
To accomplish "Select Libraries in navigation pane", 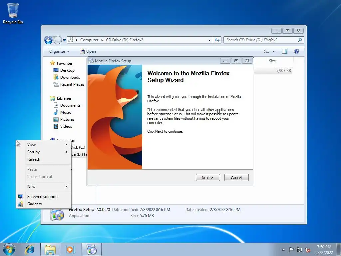I will pyautogui.click(x=64, y=98).
